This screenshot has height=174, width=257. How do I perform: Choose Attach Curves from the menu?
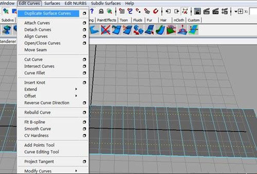37,23
